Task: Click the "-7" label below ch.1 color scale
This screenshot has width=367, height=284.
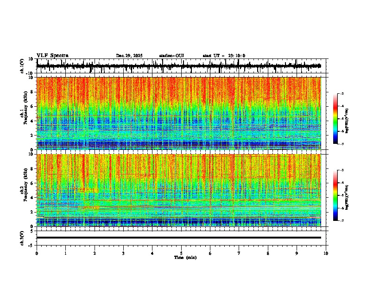Action: (x=342, y=144)
